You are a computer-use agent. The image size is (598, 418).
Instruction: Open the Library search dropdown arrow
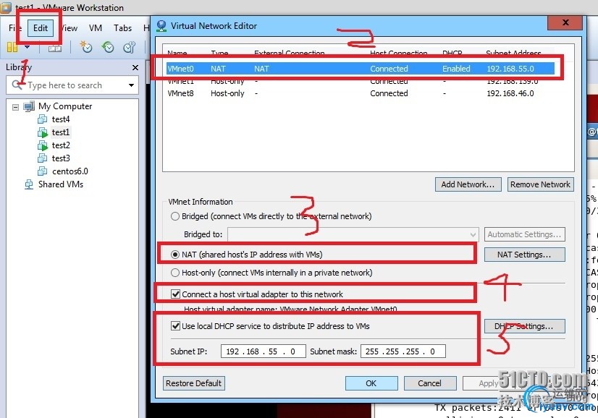131,85
